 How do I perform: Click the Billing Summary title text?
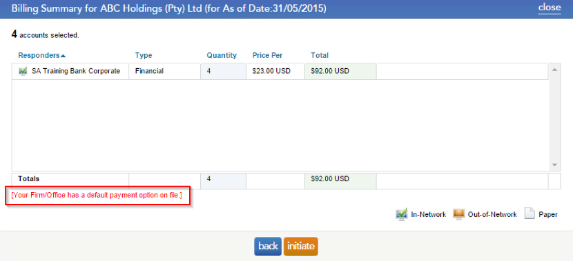pyautogui.click(x=169, y=9)
